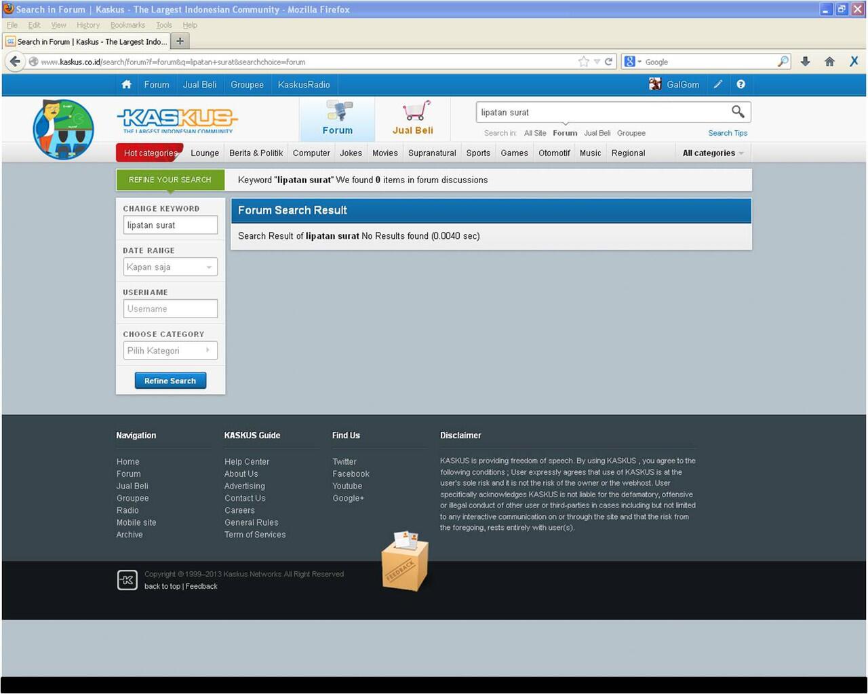Open the 'Pilih Kategori' category dropdown

(x=170, y=351)
